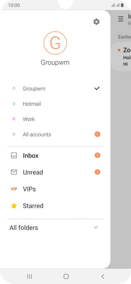The image size is (131, 284).
Task: Open the Starred mail list
Action: click(x=55, y=206)
